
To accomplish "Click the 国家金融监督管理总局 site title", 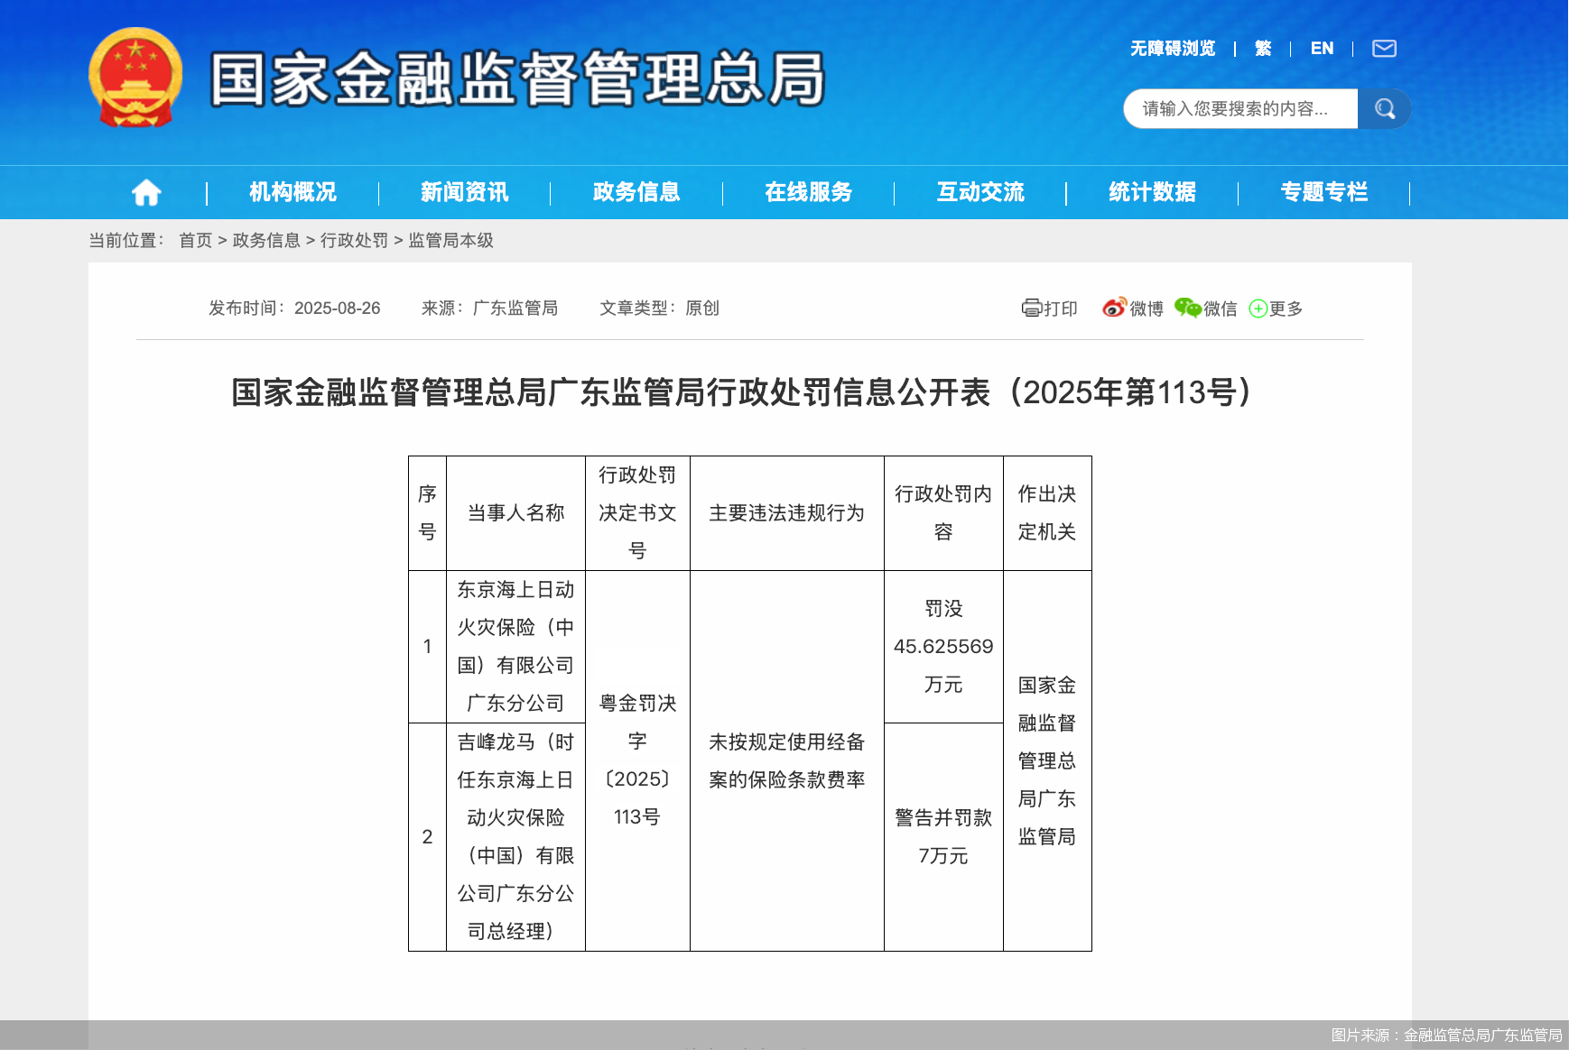I will 517,79.
